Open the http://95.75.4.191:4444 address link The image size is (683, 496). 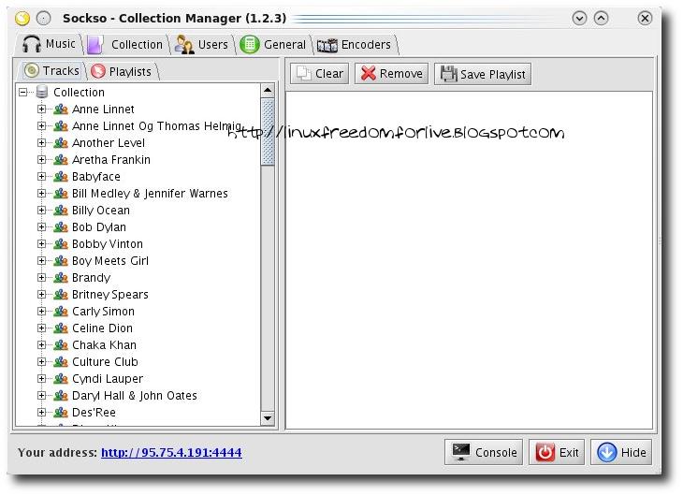(x=171, y=452)
